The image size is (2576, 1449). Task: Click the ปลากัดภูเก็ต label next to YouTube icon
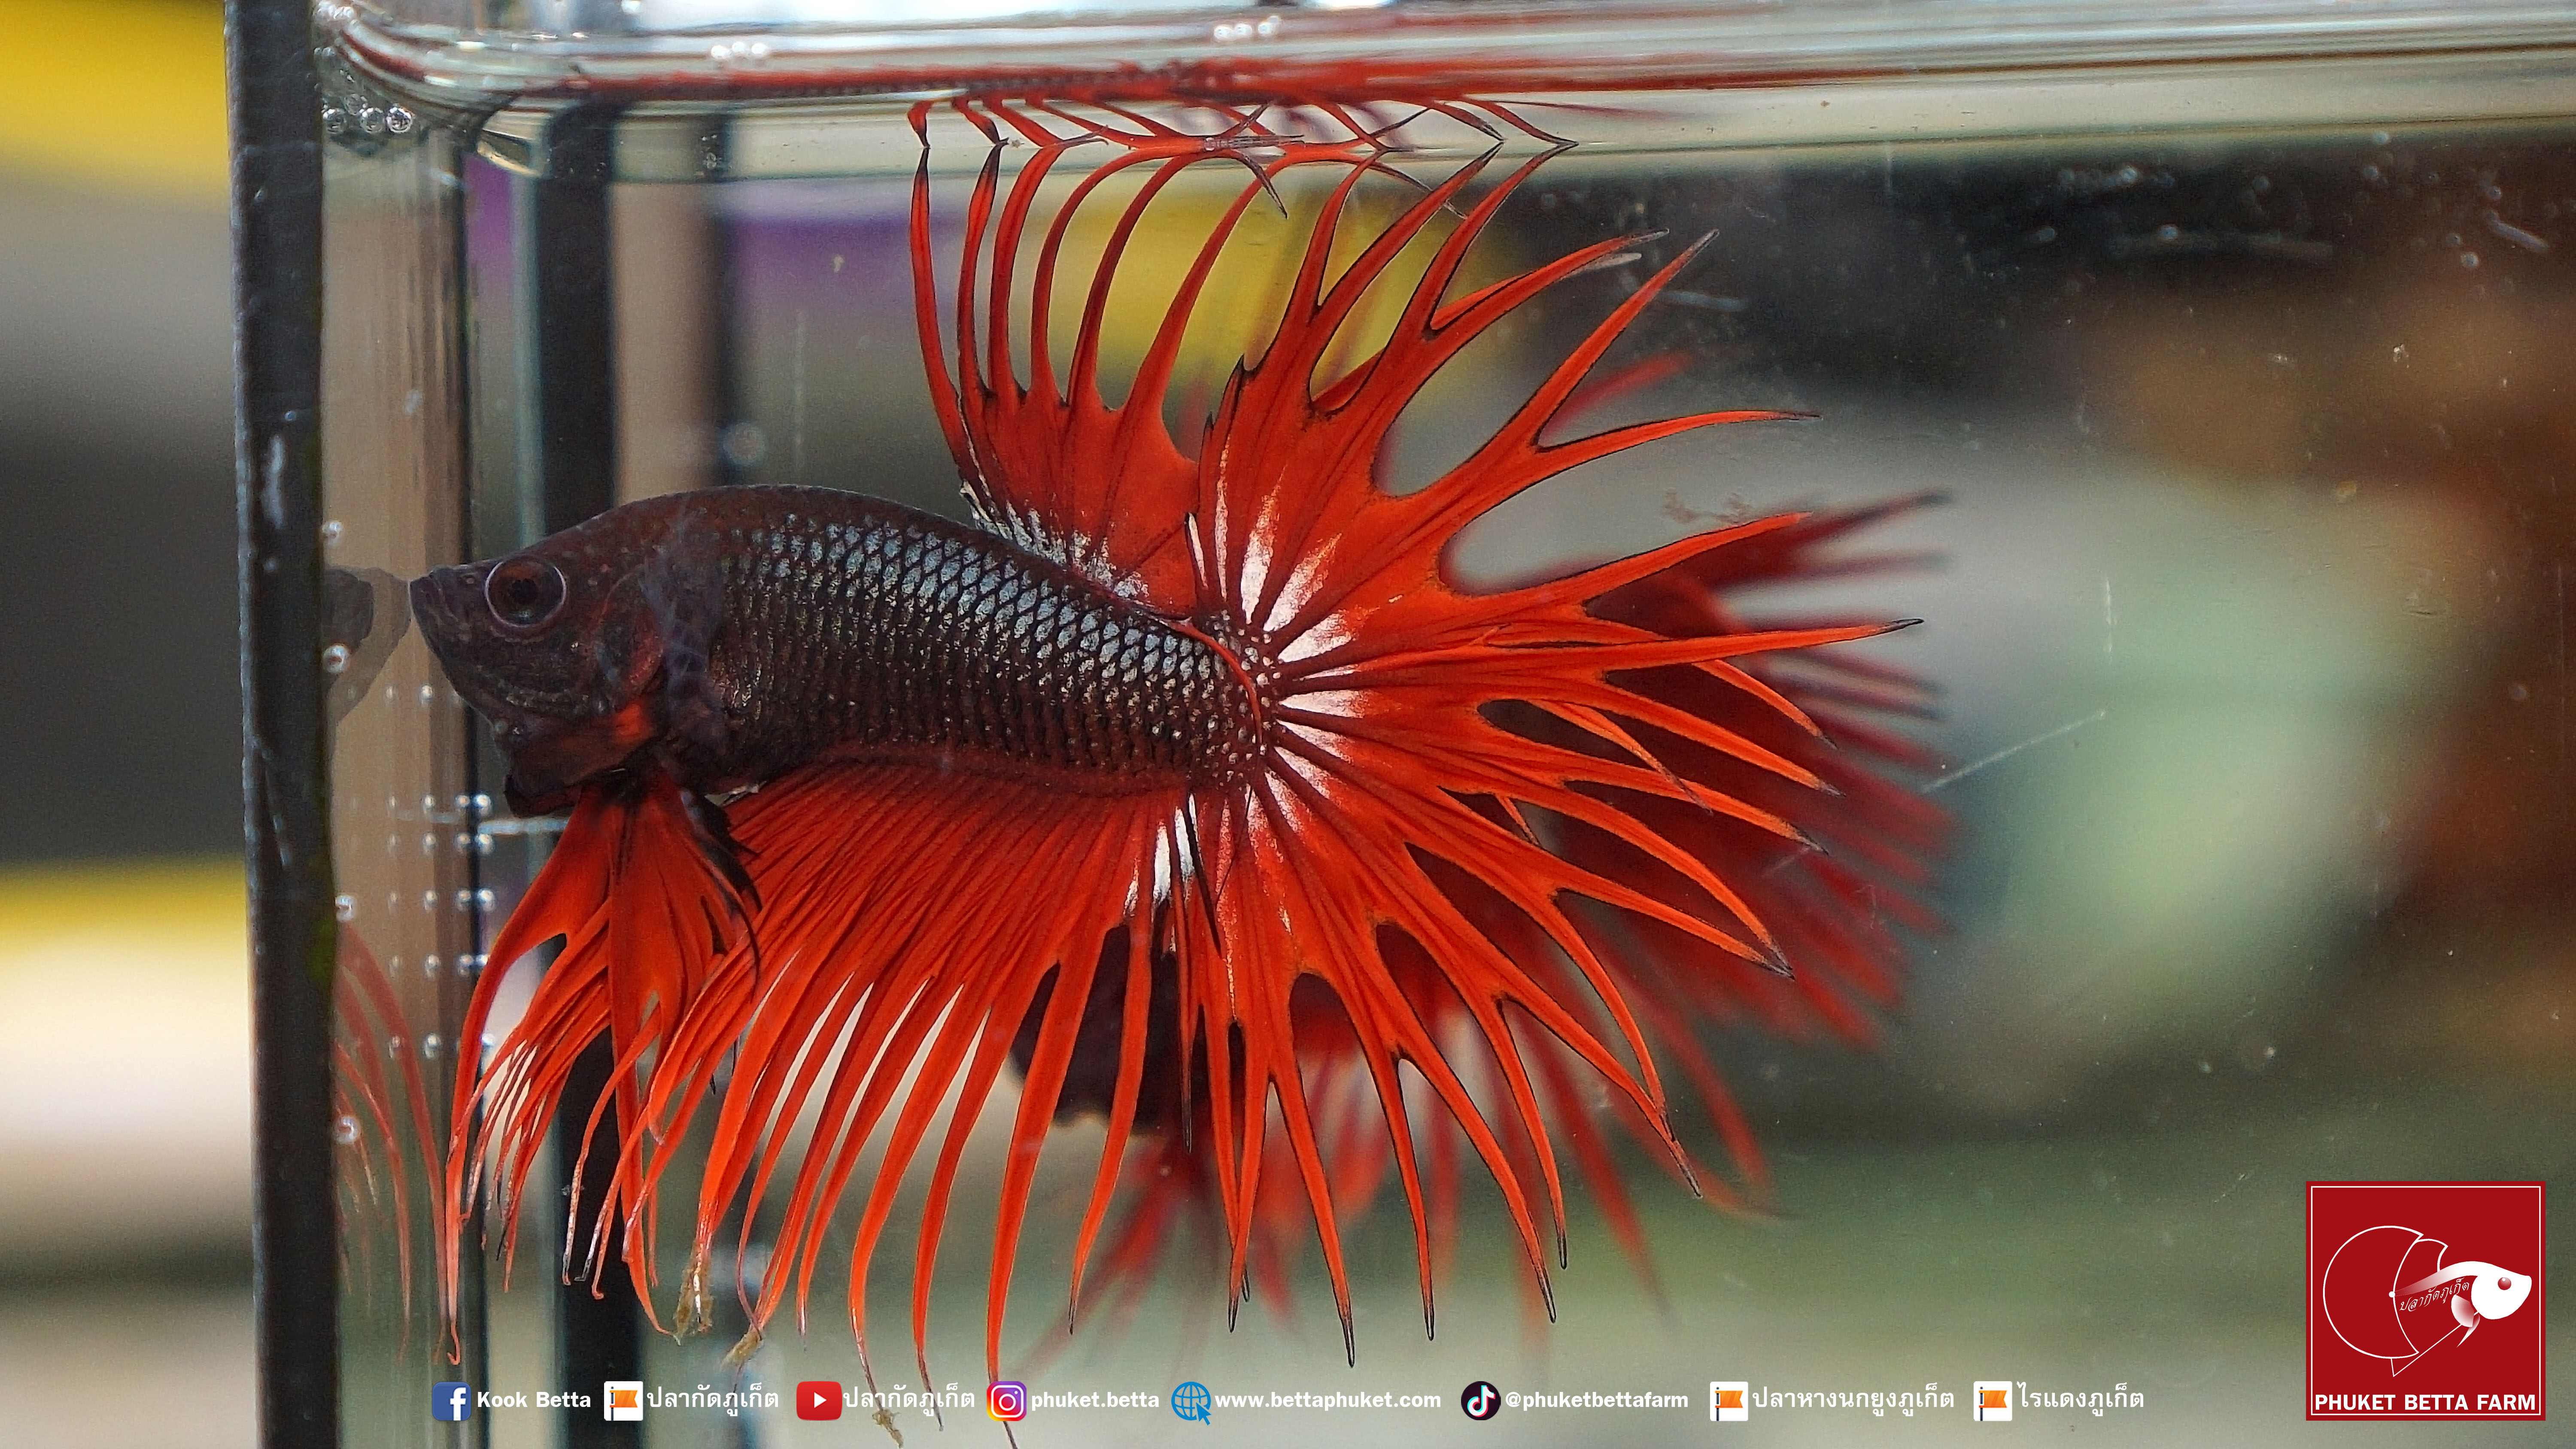(x=909, y=1399)
